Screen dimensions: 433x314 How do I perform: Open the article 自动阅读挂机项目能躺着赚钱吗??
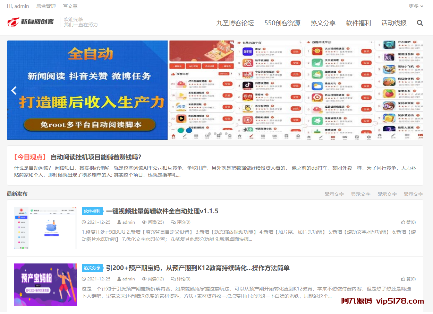[x=96, y=157]
